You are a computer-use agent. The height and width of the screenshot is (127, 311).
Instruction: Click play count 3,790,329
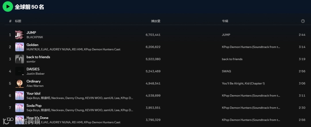pos(153,120)
